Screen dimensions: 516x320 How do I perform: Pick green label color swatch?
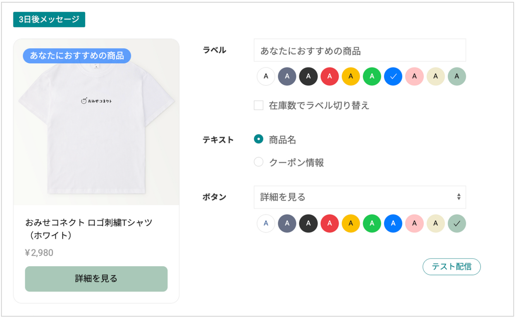[x=372, y=76]
